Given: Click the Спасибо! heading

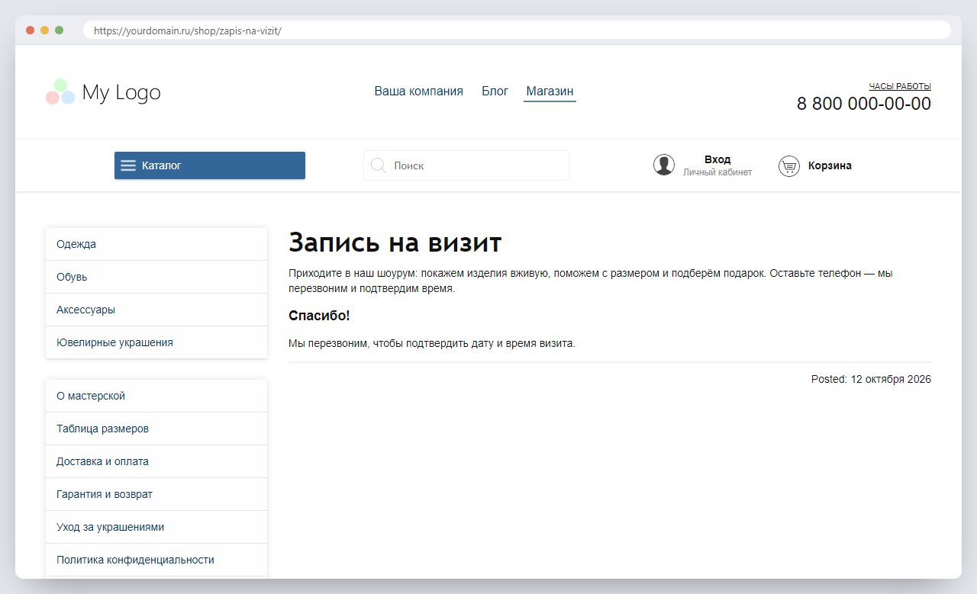Looking at the screenshot, I should click(x=319, y=316).
